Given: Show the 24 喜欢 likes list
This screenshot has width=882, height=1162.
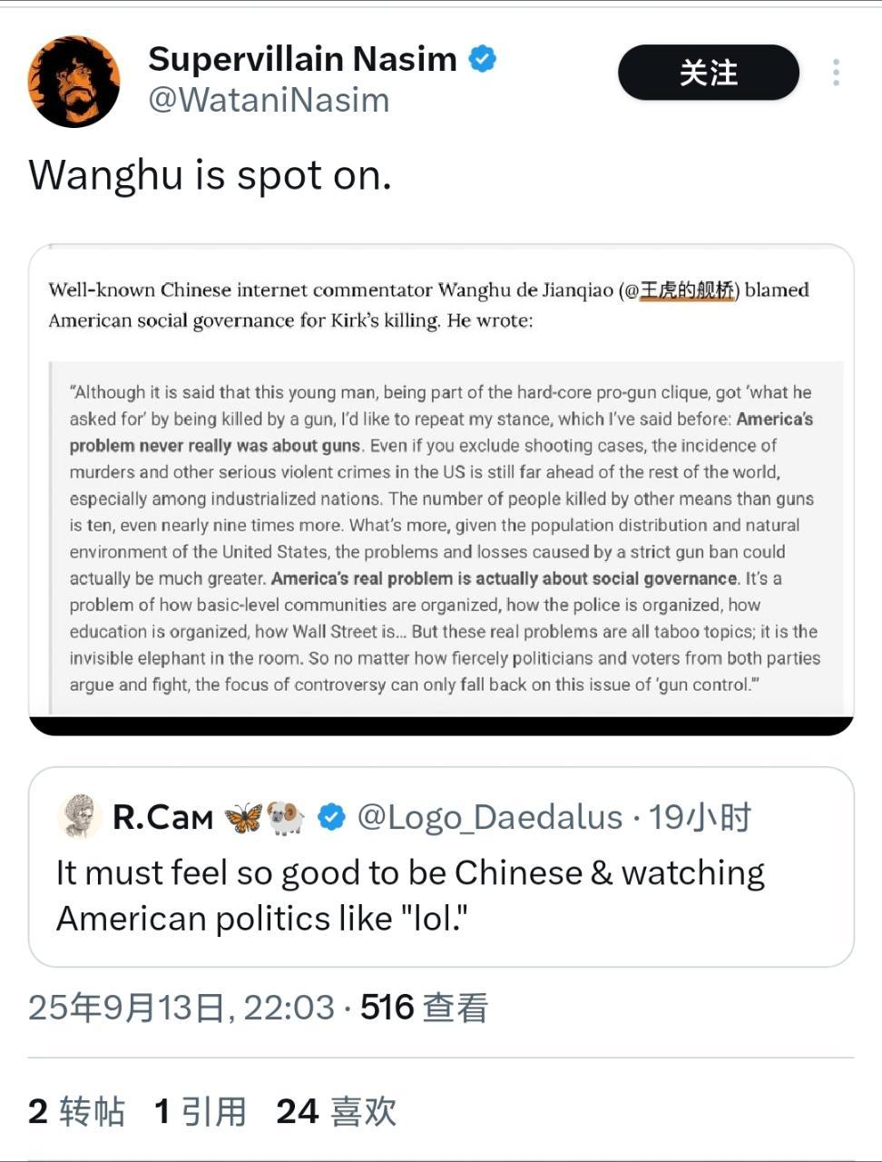Looking at the screenshot, I should 336,1111.
